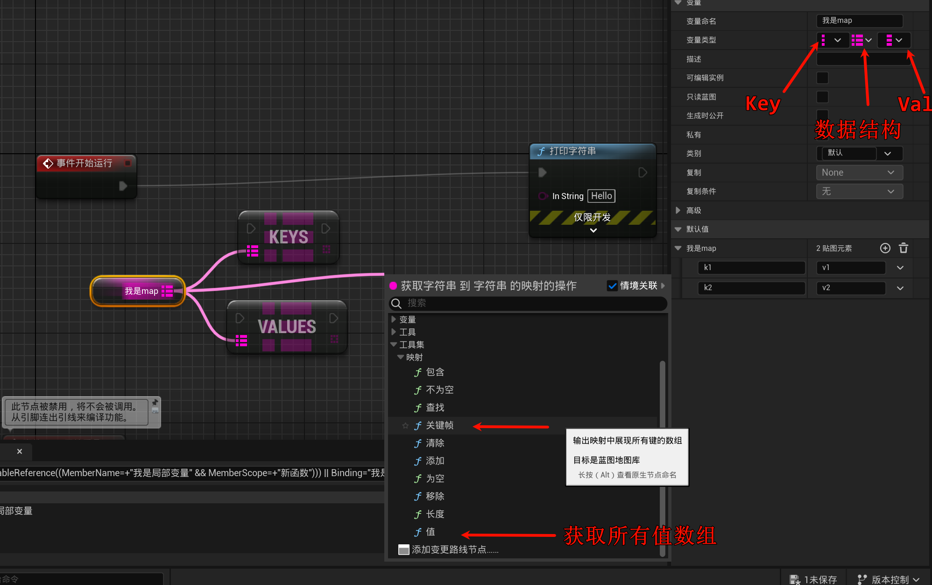
Task: Click the k1 key input field
Action: click(751, 267)
